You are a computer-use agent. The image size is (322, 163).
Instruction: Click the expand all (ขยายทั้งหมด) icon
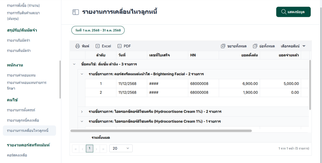(x=223, y=46)
